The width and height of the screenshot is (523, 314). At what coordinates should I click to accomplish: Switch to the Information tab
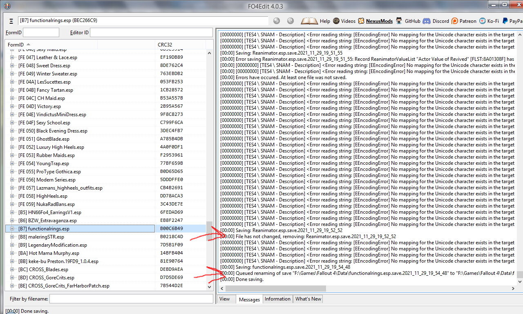pyautogui.click(x=277, y=299)
